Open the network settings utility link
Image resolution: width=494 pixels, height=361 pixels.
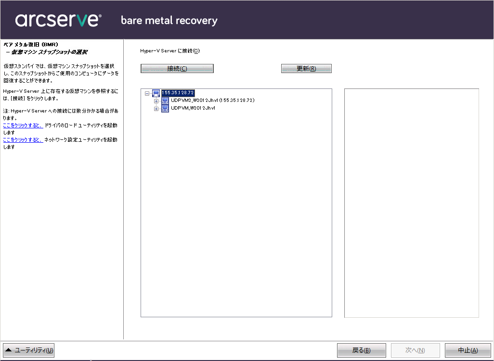tap(23, 139)
